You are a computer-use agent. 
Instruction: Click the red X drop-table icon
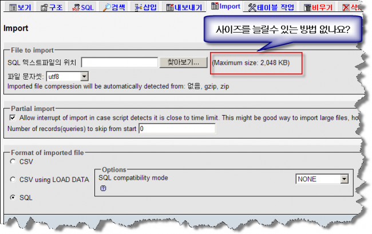pos(346,7)
